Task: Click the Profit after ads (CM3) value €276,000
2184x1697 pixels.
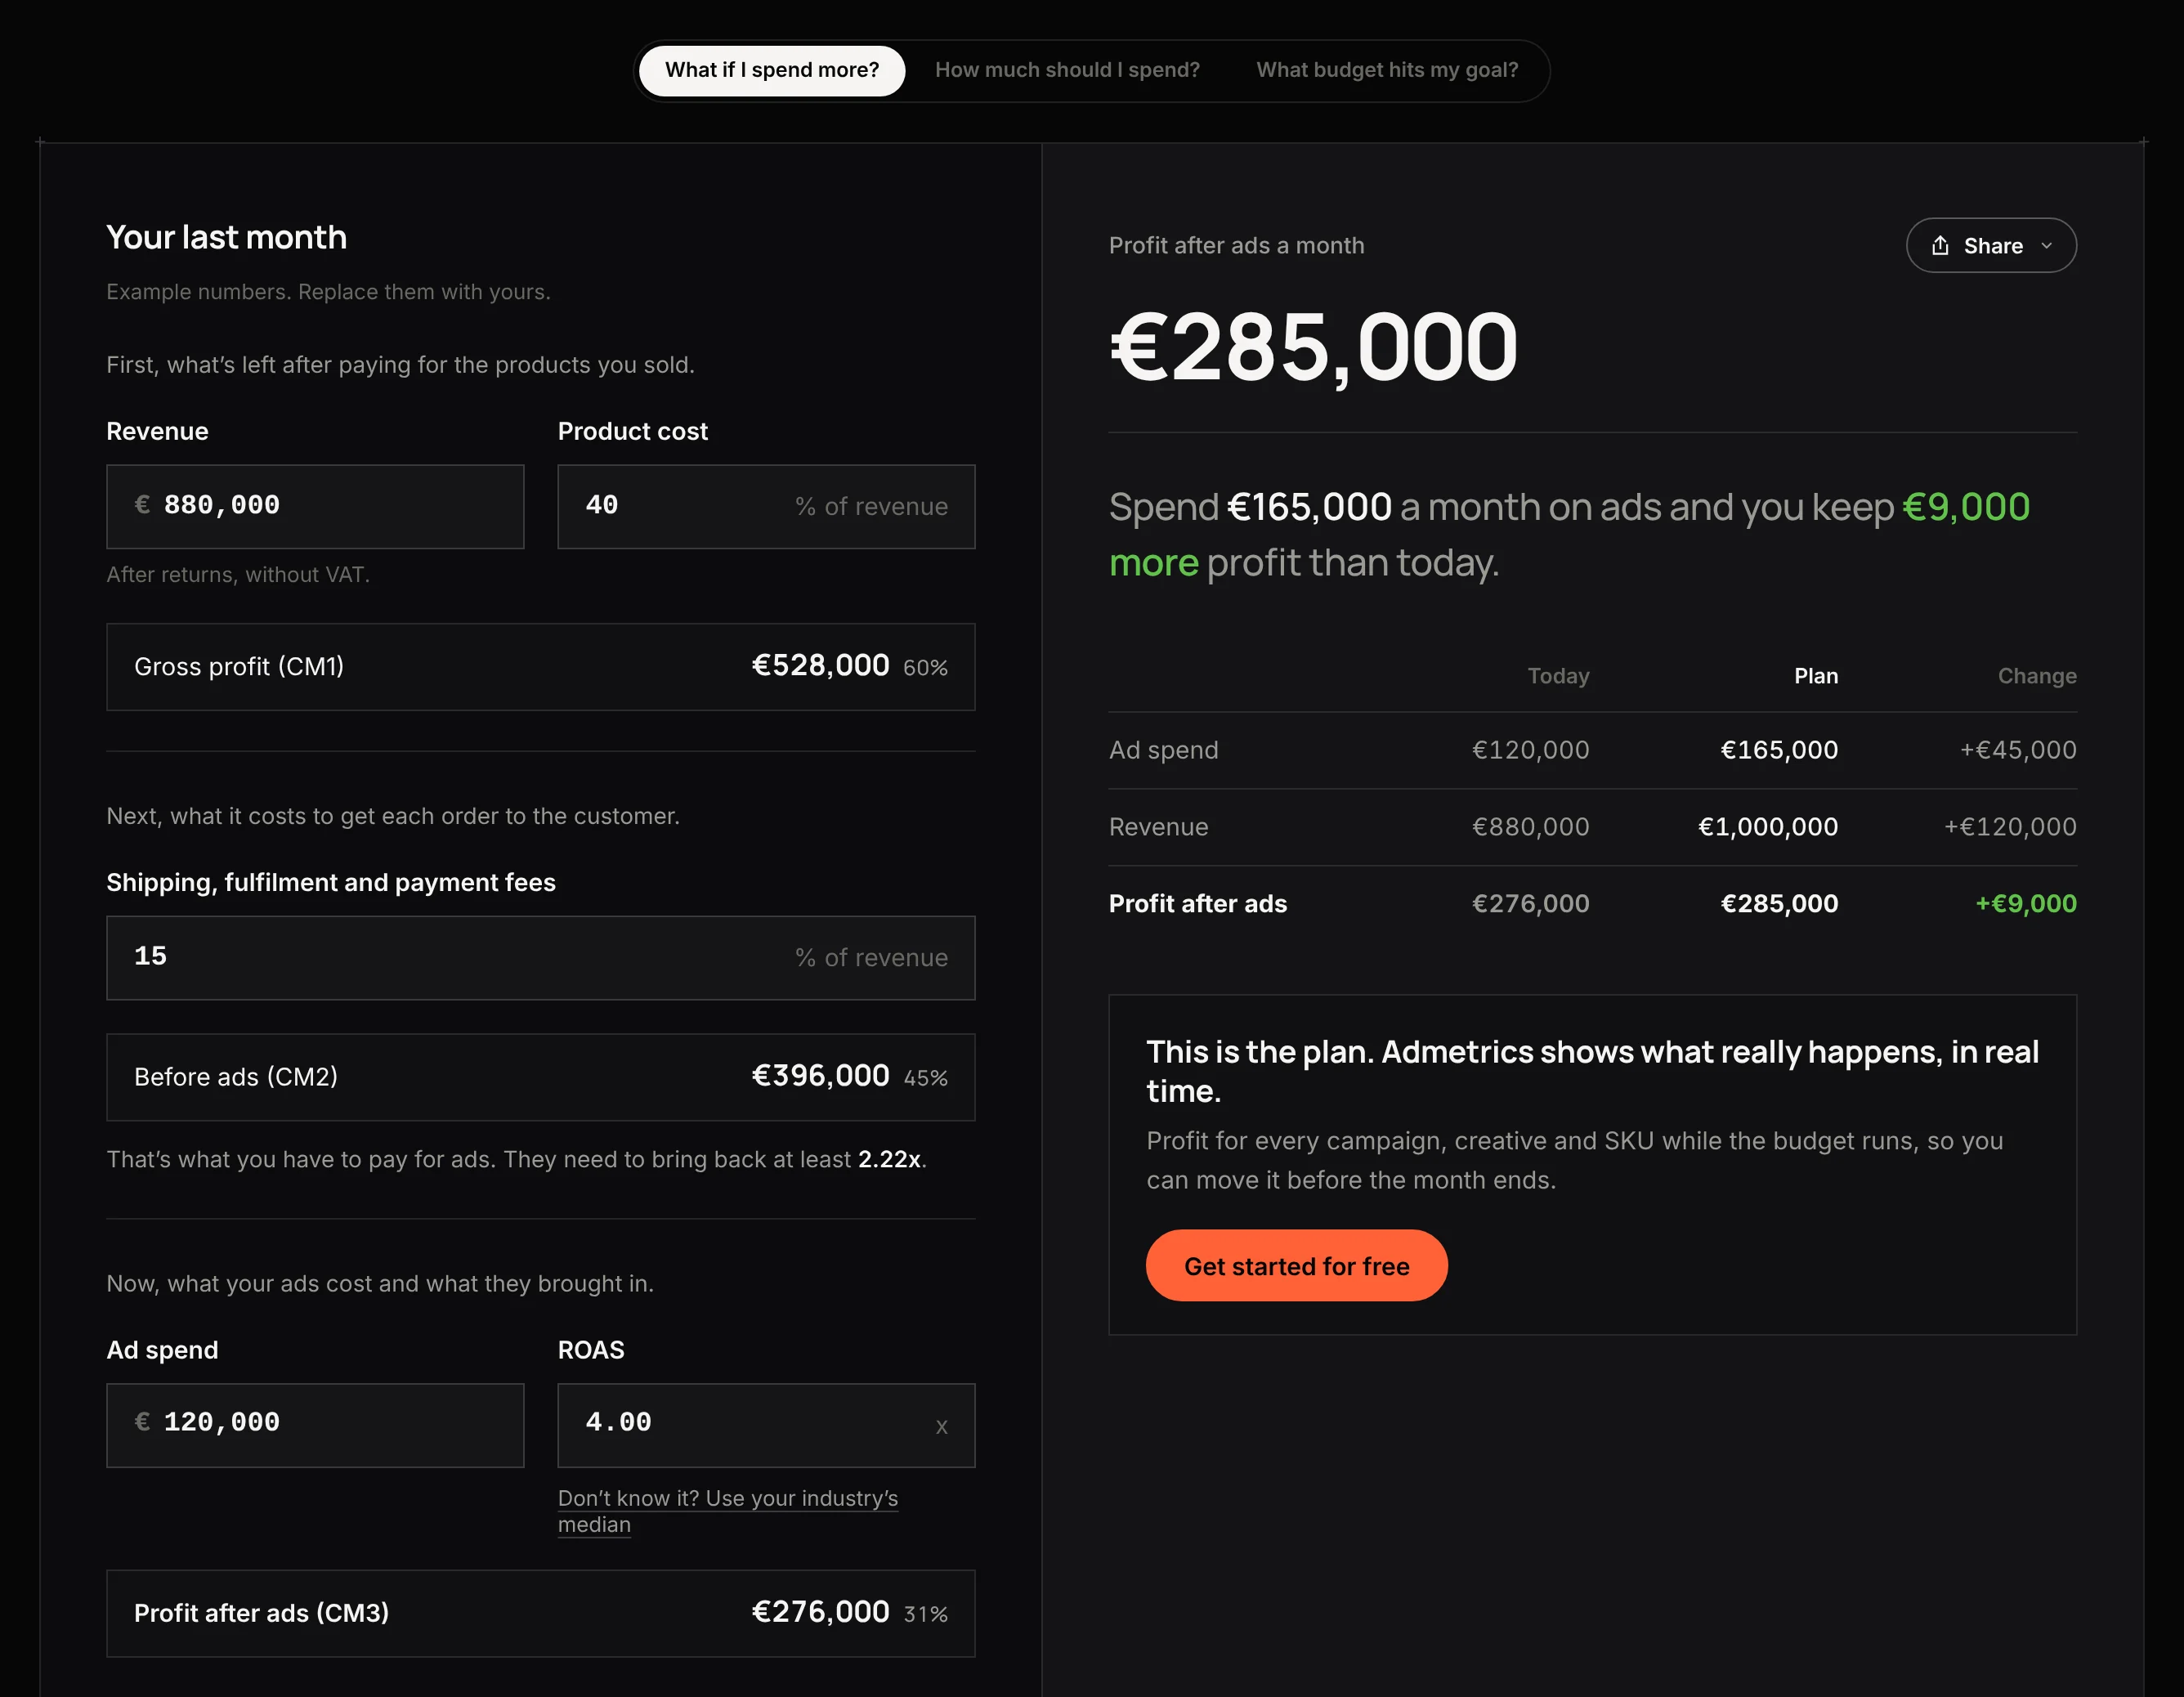Action: coord(820,1612)
